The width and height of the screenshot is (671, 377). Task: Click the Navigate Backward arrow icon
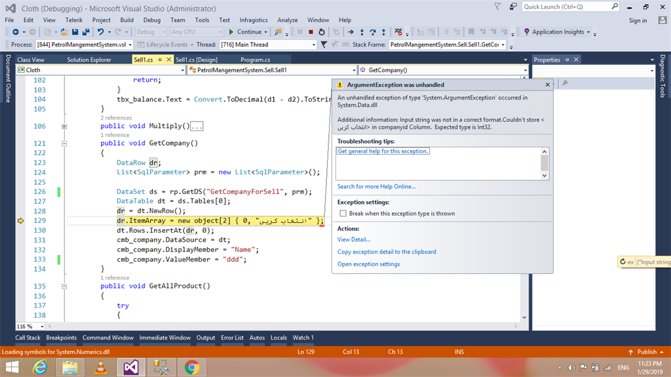(x=16, y=32)
